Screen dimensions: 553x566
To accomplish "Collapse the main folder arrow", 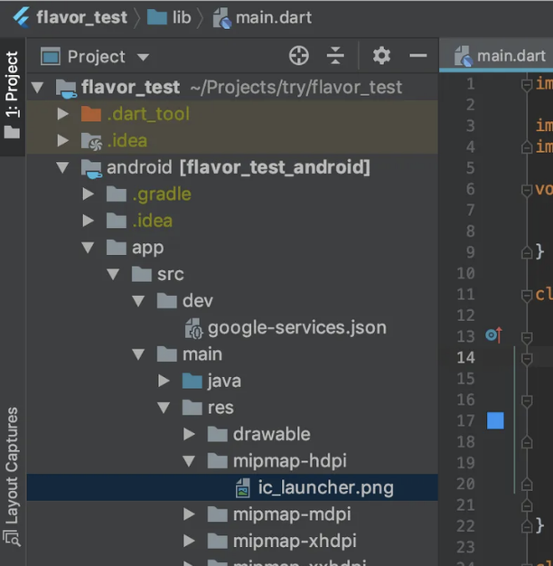I will (x=138, y=354).
